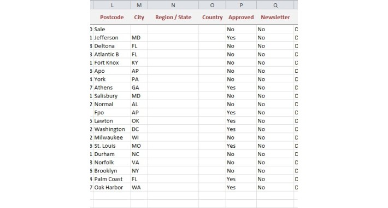Select the cell containing Jefferson

(112, 38)
